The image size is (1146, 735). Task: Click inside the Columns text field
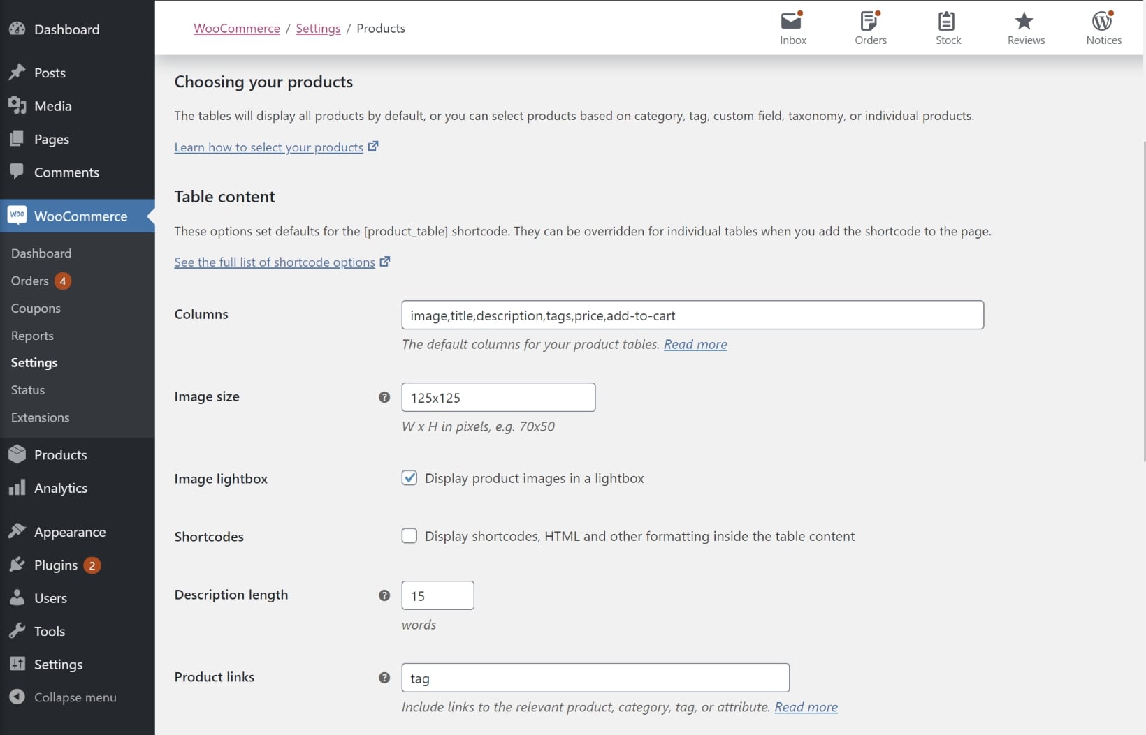point(692,315)
